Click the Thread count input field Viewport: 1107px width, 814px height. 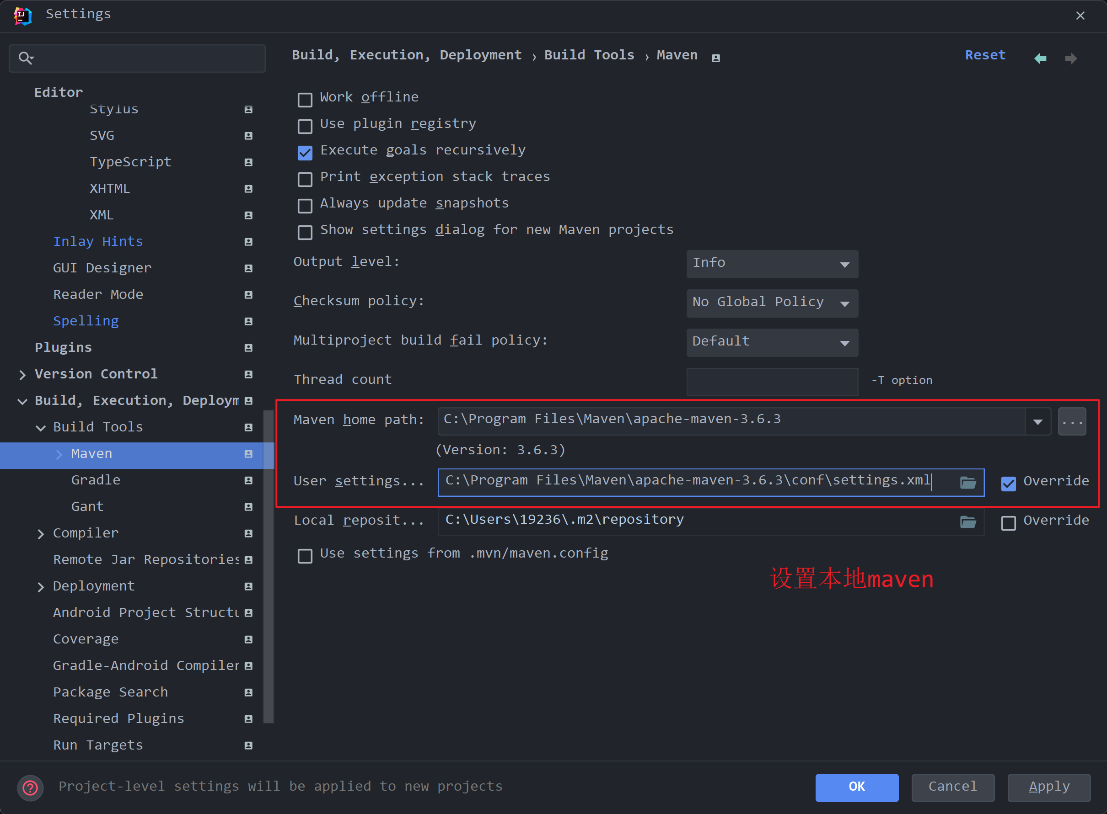coord(772,381)
